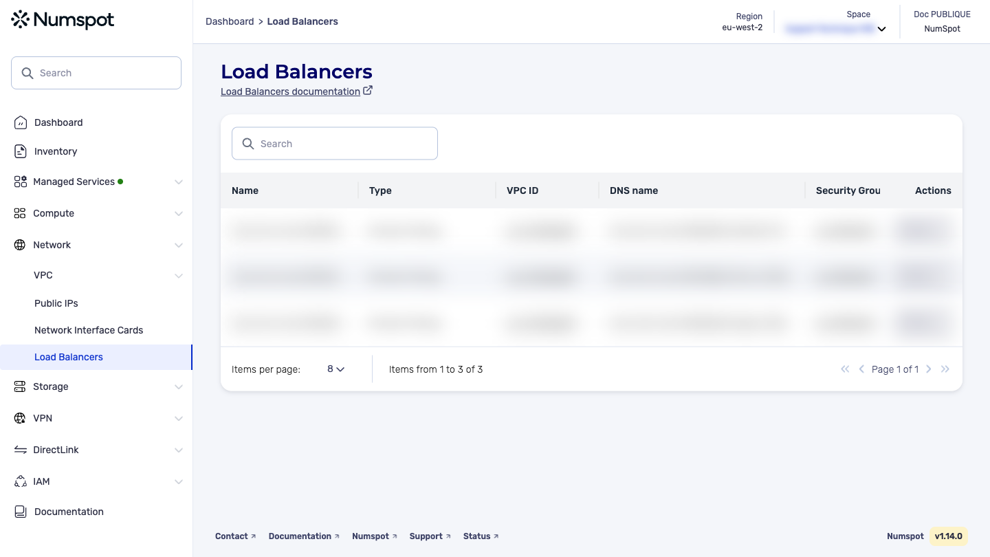Click the VPN globe icon

pyautogui.click(x=20, y=418)
